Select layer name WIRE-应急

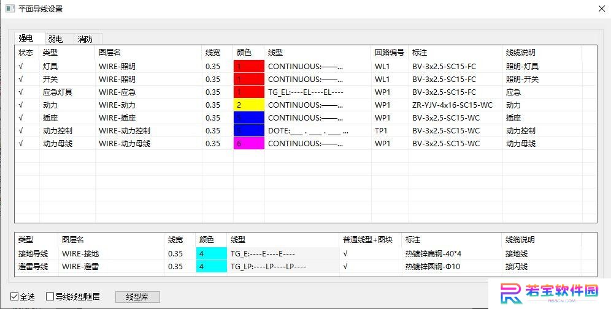(x=117, y=92)
